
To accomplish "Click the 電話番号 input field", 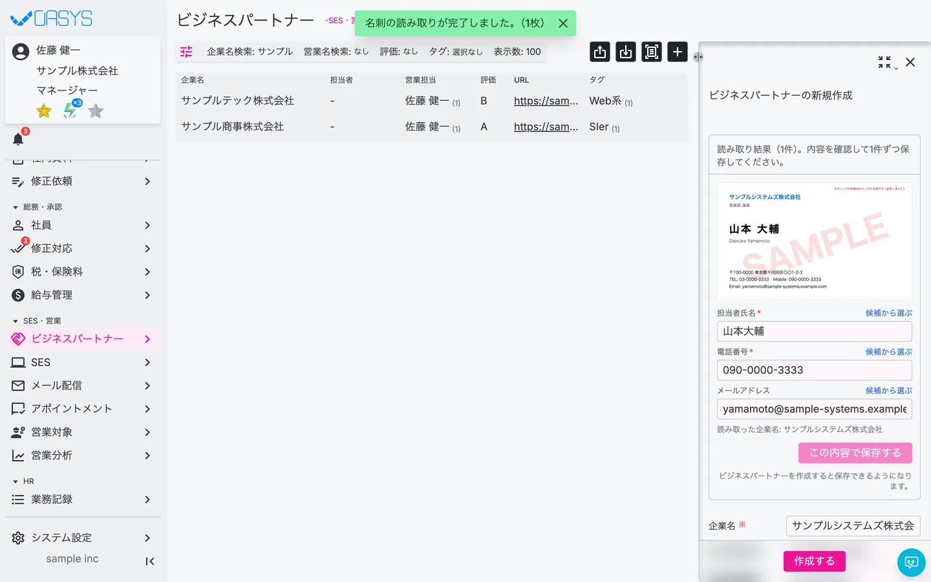I will click(815, 370).
